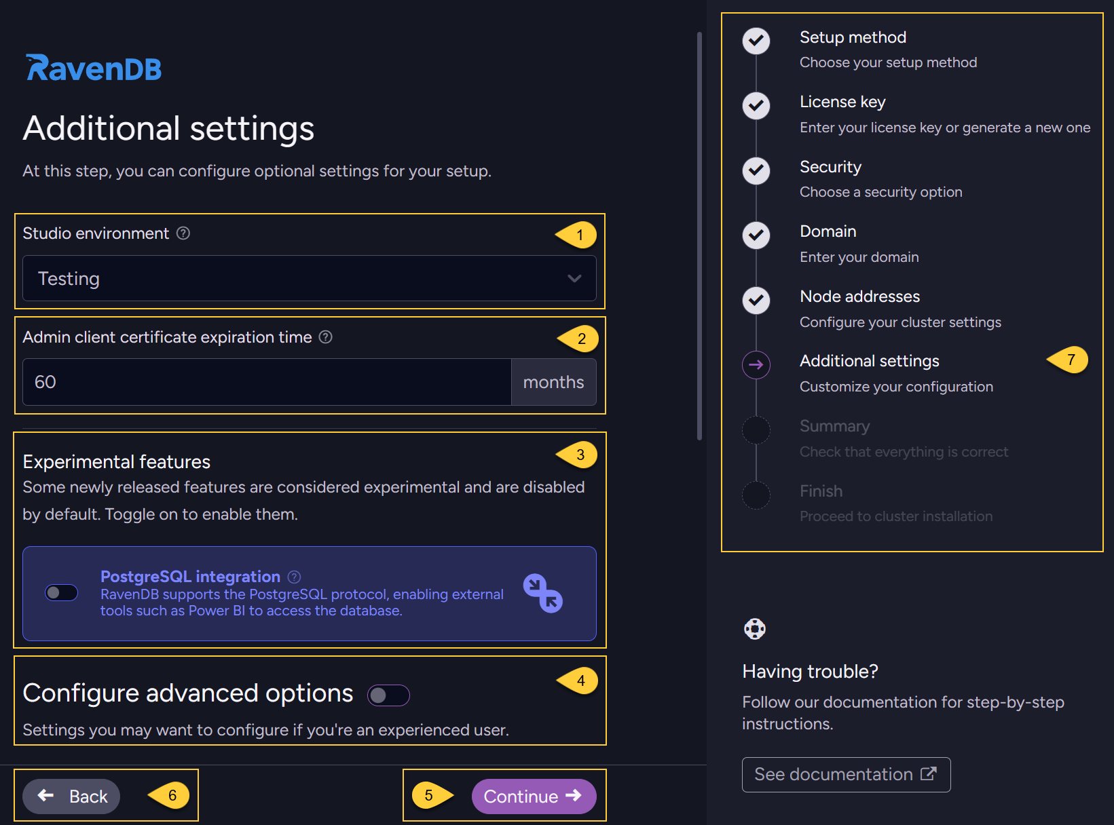Open See documentation in external page
Viewport: 1114px width, 825px height.
click(x=846, y=774)
